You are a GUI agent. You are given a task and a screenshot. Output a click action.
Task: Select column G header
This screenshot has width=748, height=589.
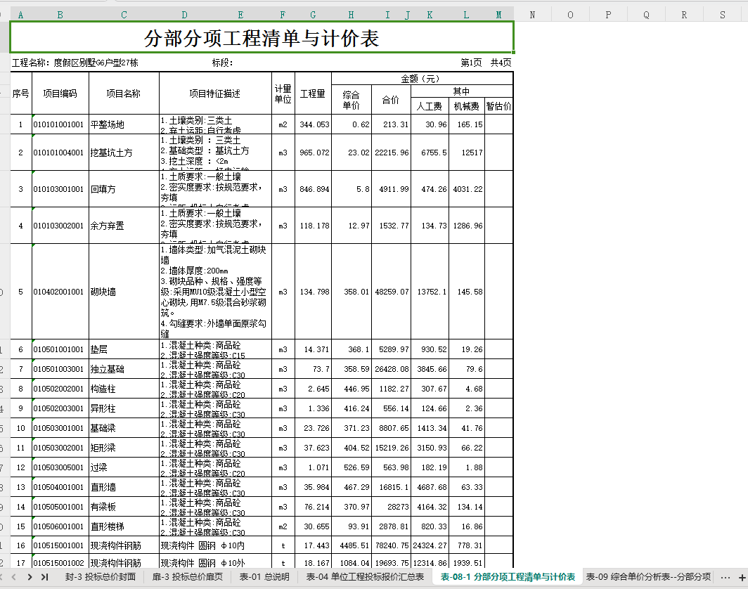click(x=313, y=15)
